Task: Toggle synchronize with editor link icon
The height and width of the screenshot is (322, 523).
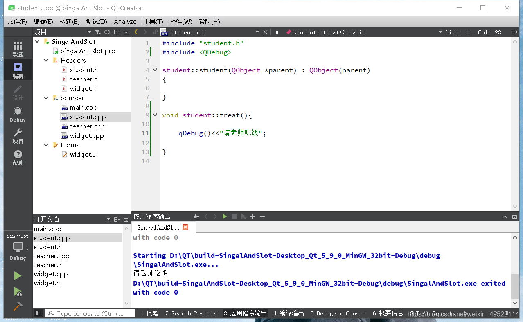Action: (107, 32)
